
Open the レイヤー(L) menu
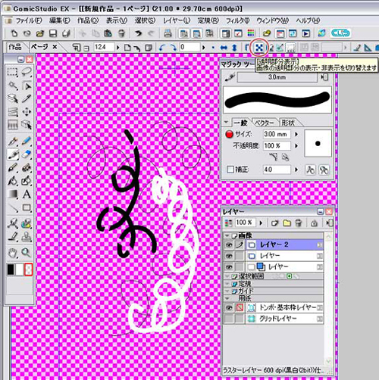[x=177, y=20]
